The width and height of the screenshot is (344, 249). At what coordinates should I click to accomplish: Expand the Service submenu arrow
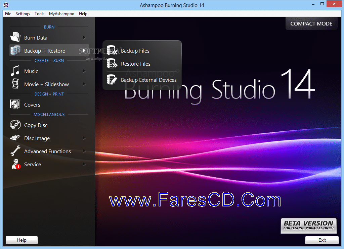[x=84, y=164]
